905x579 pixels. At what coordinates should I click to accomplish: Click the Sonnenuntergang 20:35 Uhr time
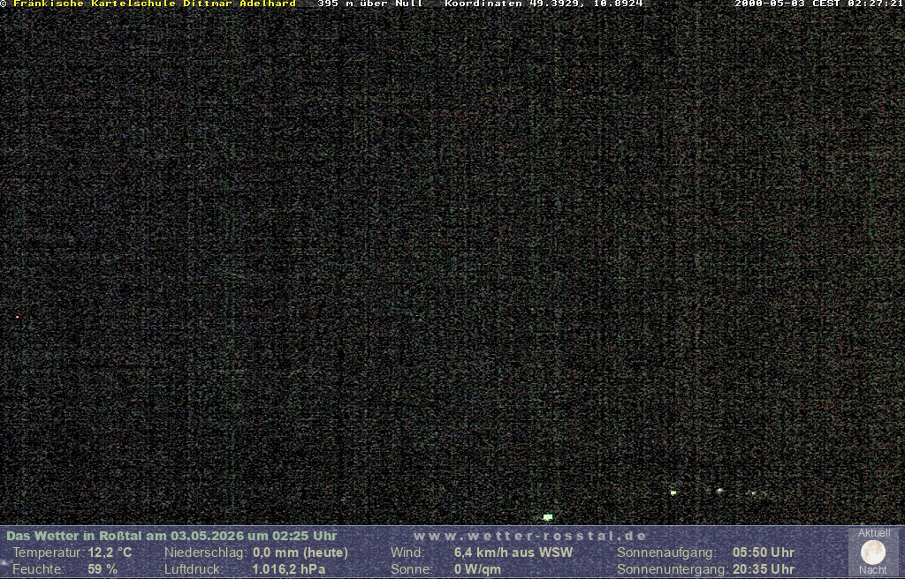(763, 569)
